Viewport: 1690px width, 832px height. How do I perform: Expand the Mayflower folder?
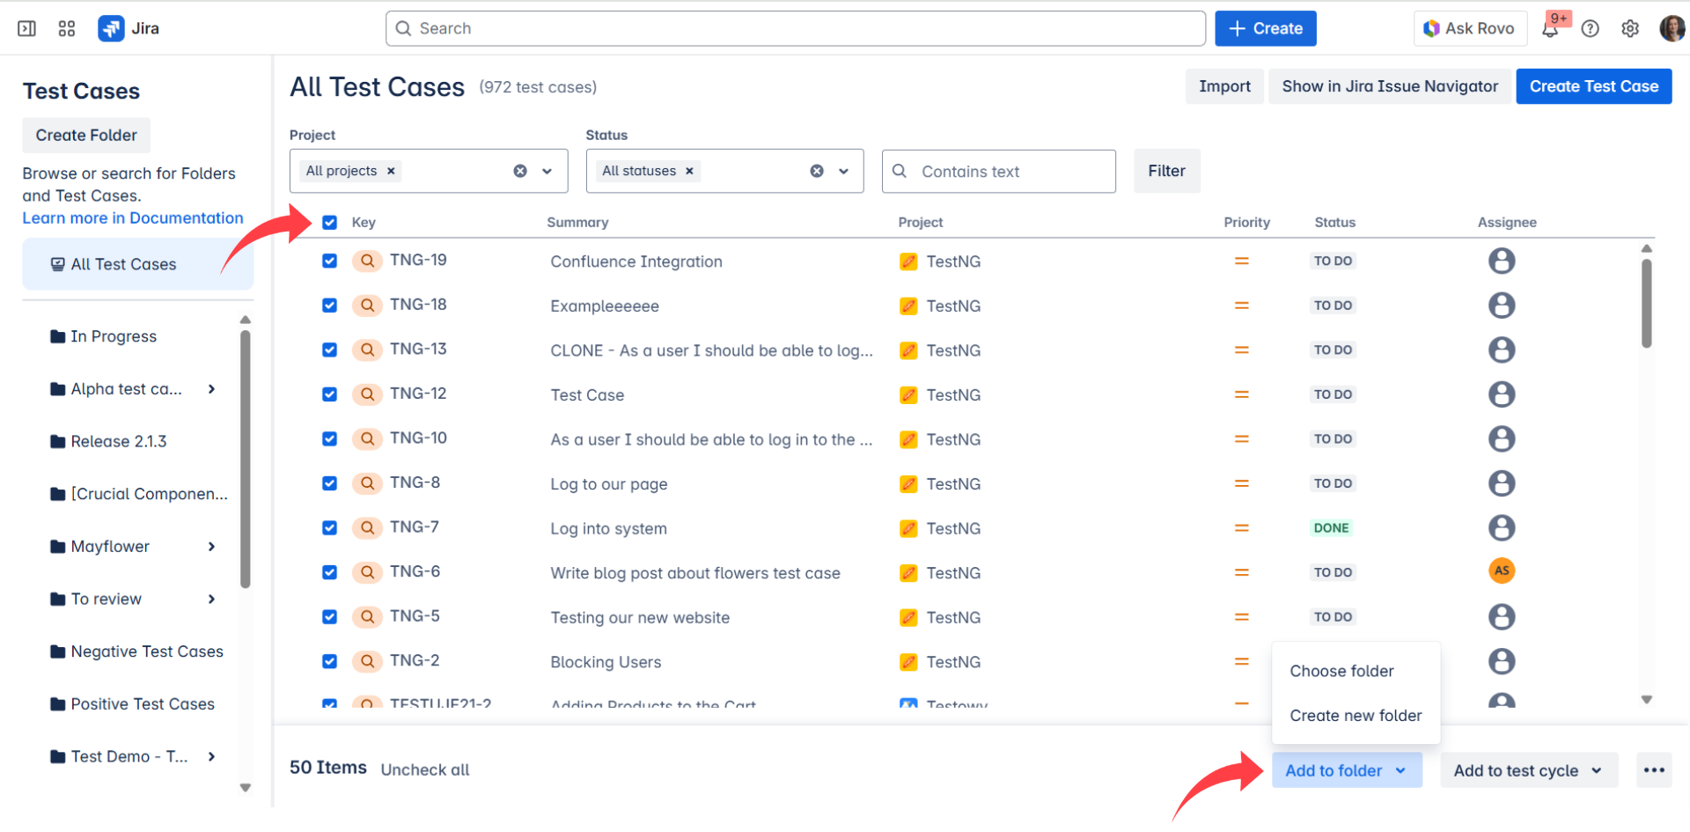coord(211,547)
